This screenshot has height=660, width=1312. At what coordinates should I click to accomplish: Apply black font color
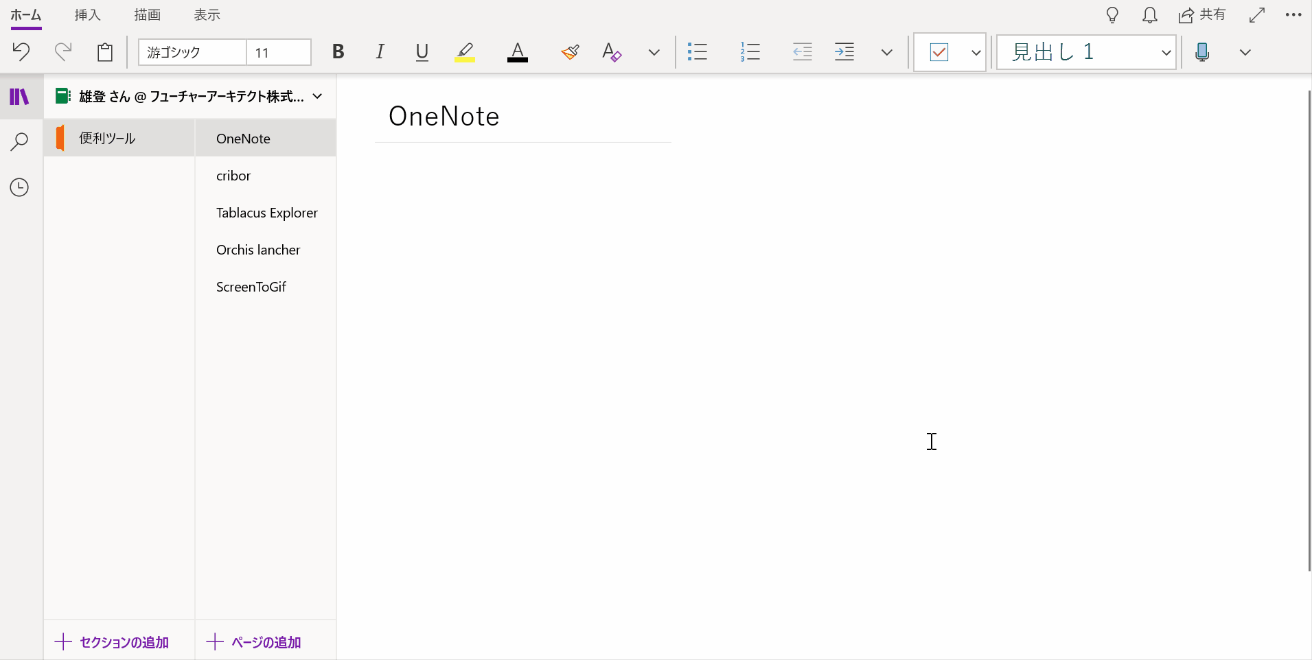[518, 52]
